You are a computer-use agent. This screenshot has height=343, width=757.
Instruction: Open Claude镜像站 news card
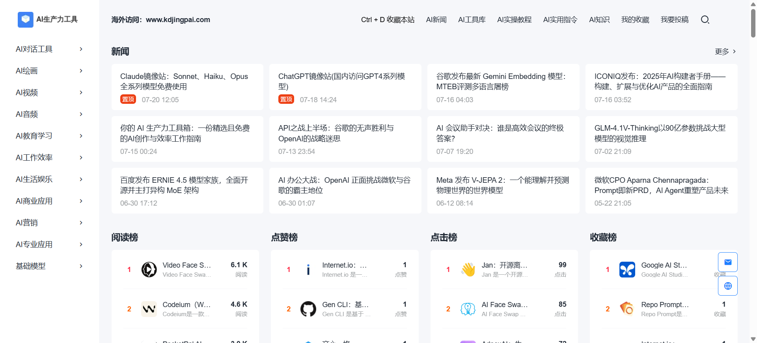tap(187, 87)
